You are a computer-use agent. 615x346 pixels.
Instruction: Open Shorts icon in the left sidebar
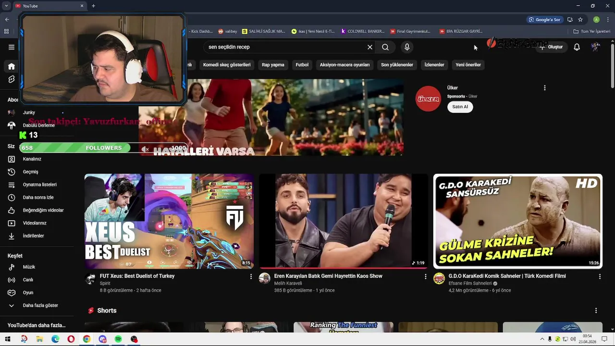point(12,79)
